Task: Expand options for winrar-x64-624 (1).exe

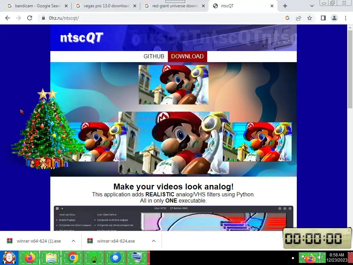Action: tap(73, 241)
